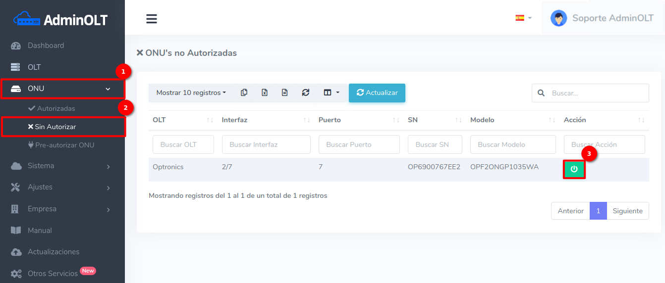Open the Spanish flag language selector
Viewport: 665px width, 283px height.
[523, 18]
